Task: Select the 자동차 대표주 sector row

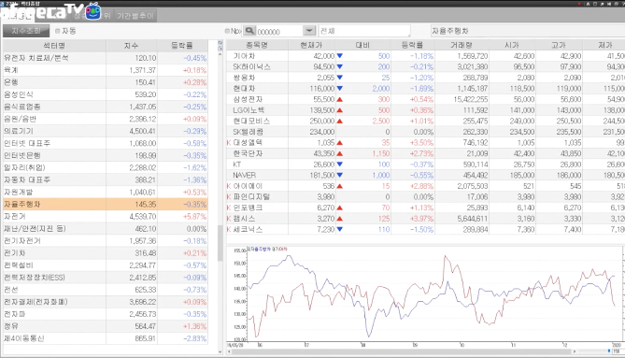Action: [106, 179]
